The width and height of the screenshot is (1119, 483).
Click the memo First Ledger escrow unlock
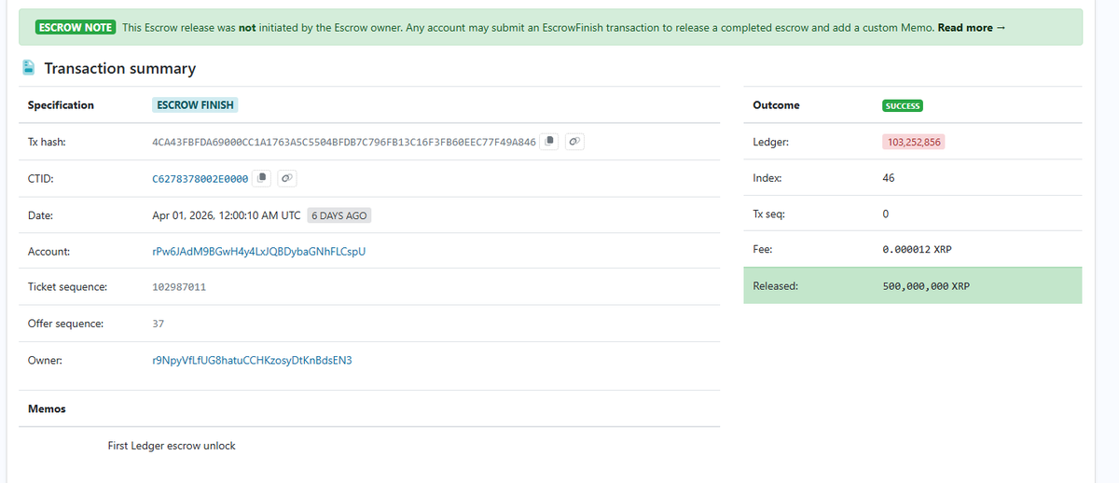pos(172,446)
